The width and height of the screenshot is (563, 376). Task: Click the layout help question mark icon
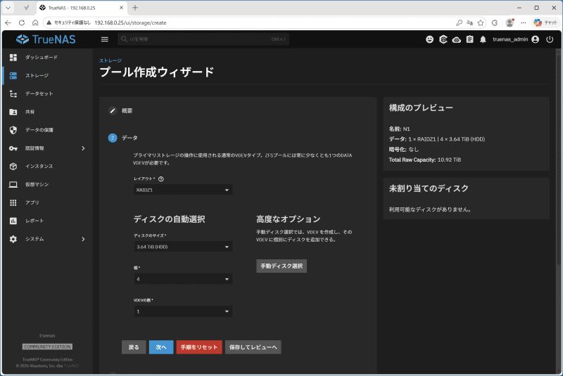pos(161,179)
